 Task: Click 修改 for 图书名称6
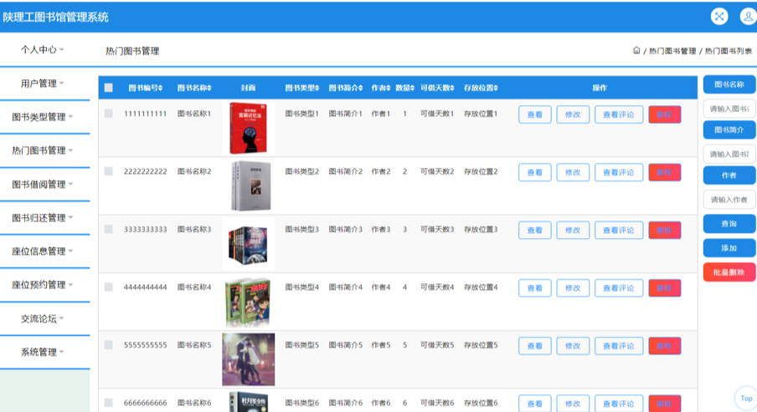573,404
